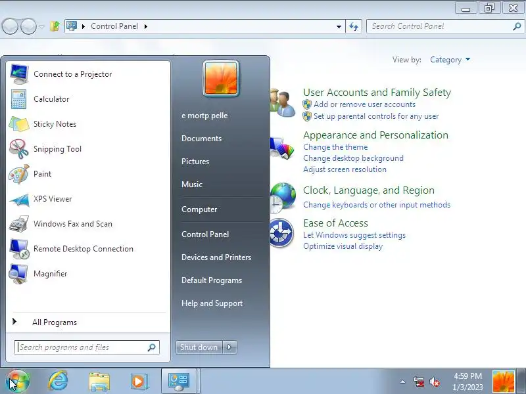Launch Snipping Tool scissors icon
The height and width of the screenshot is (394, 526).
pyautogui.click(x=19, y=149)
